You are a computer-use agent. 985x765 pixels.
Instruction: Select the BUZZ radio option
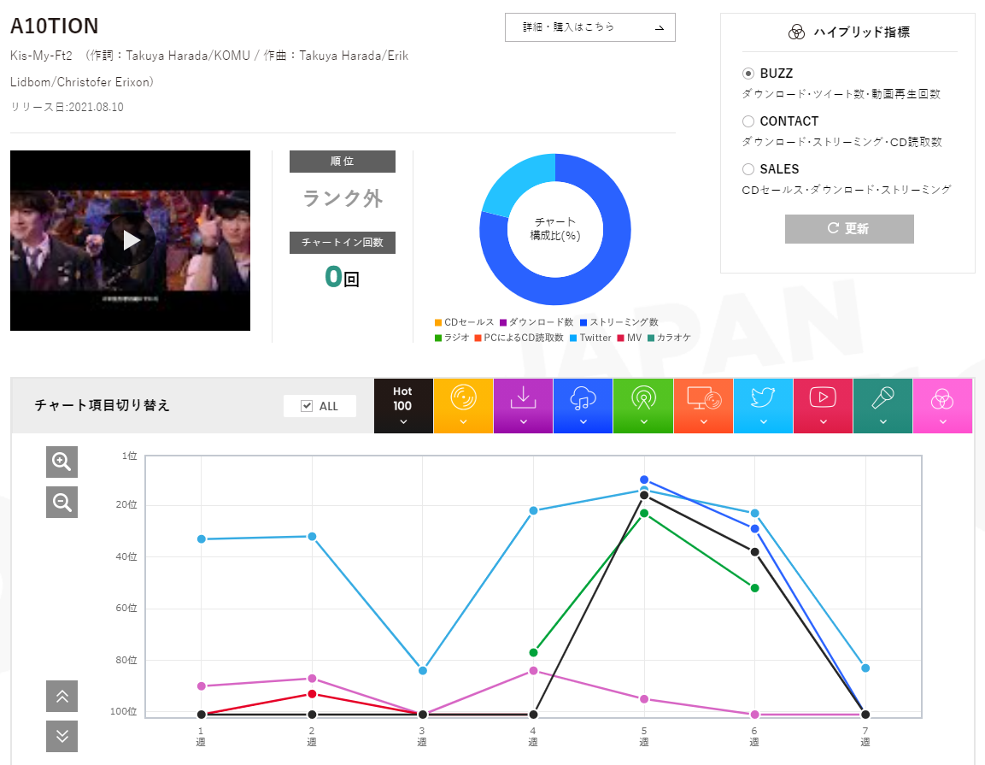pos(748,74)
